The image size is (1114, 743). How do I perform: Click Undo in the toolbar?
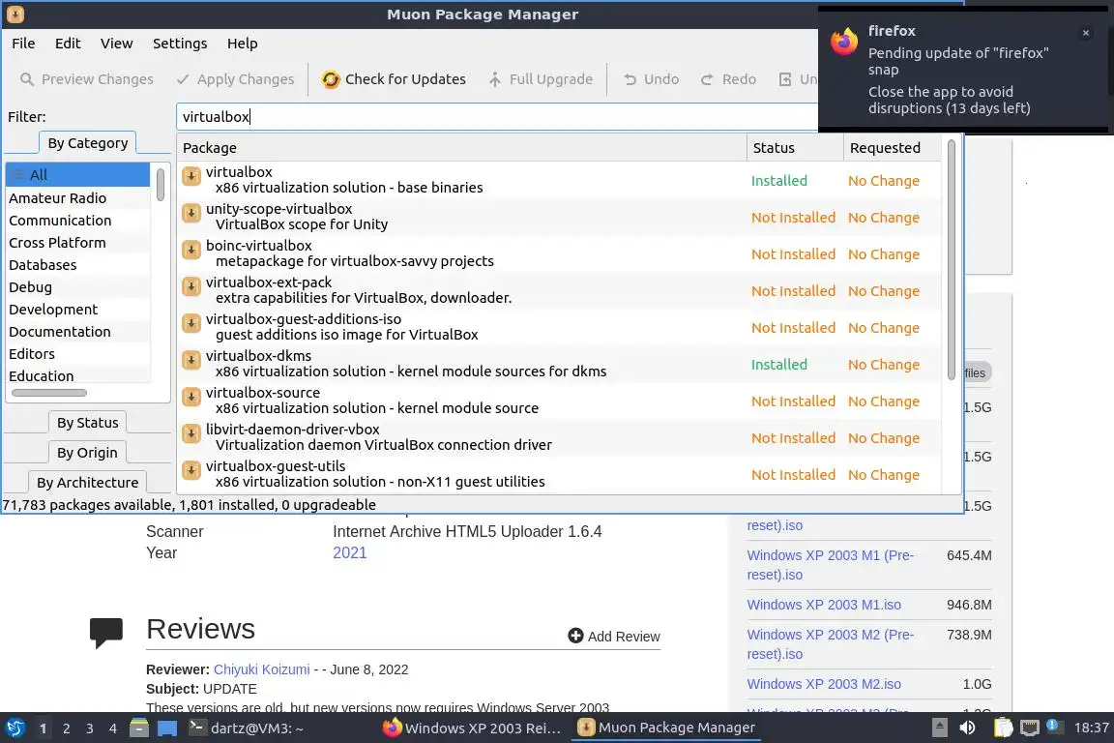pos(651,79)
